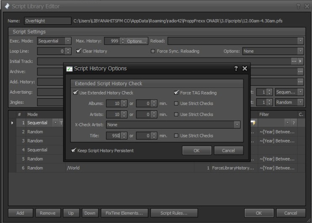Close the Script History Options dialog
312x223 pixels.
(x=245, y=68)
